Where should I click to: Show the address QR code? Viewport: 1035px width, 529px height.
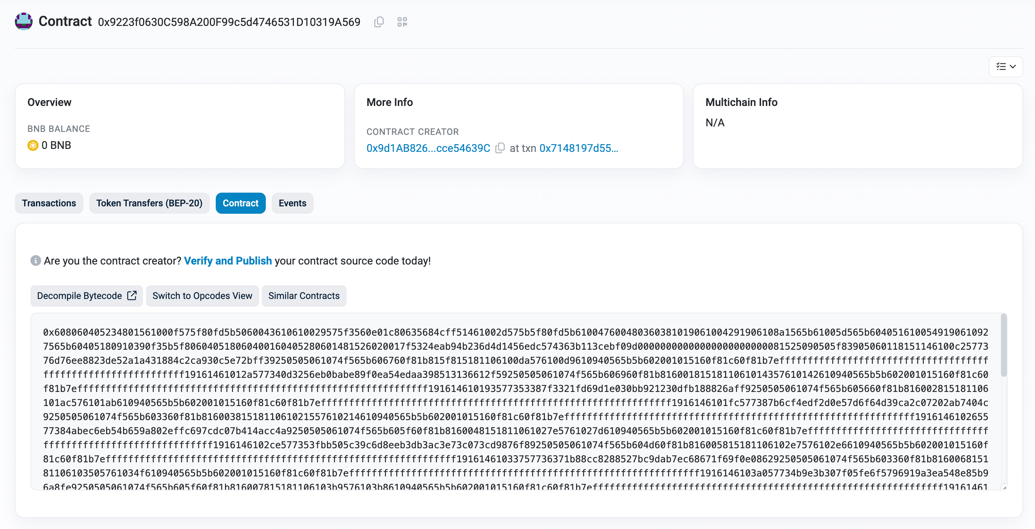[x=402, y=22]
